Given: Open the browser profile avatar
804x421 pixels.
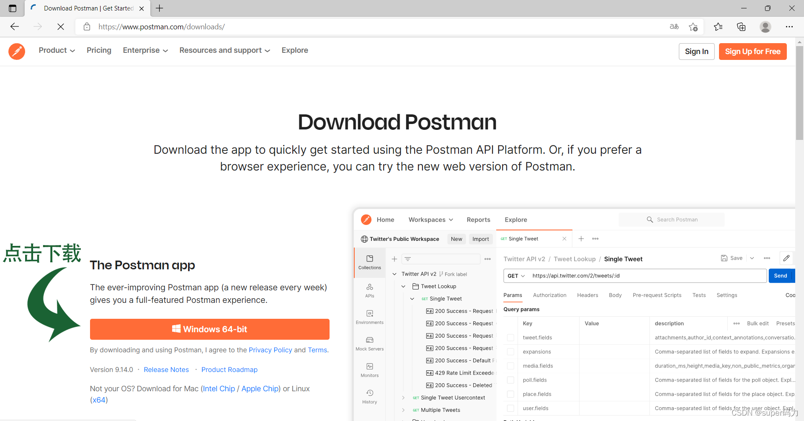Looking at the screenshot, I should (765, 27).
